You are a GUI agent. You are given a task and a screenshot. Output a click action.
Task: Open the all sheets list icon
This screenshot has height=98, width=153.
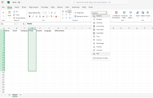pos(9,95)
